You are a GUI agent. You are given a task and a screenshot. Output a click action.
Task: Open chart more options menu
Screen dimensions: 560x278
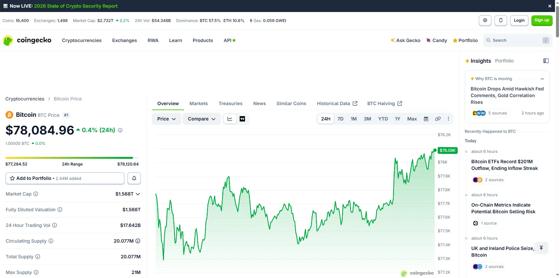click(448, 119)
